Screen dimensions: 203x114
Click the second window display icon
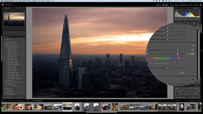[x=5, y=101]
